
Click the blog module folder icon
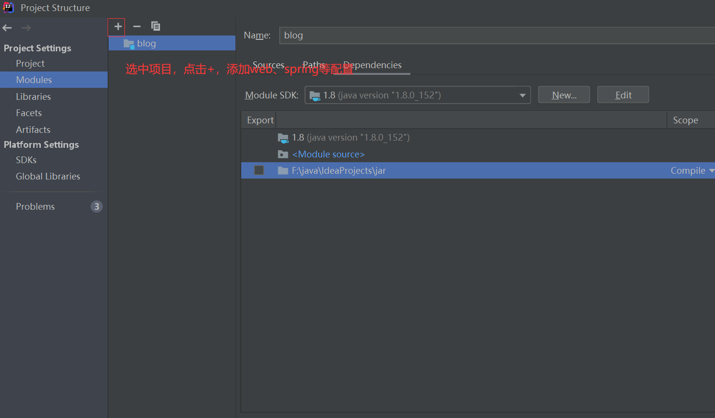point(128,43)
